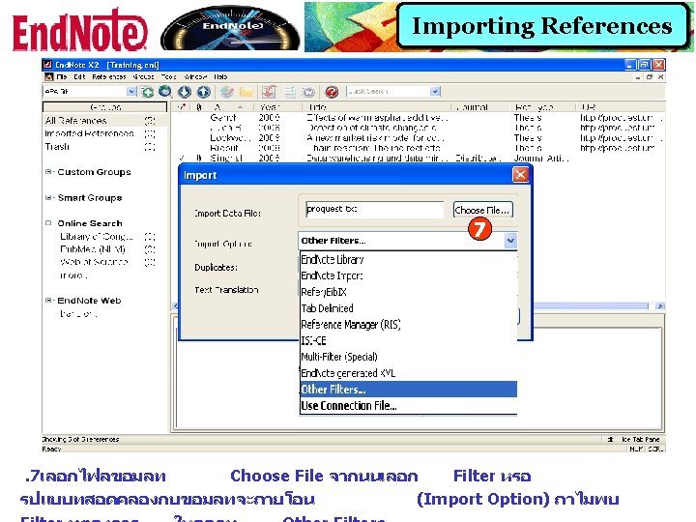
Task: Click the Return to Word toolbar icon
Action: click(x=308, y=92)
